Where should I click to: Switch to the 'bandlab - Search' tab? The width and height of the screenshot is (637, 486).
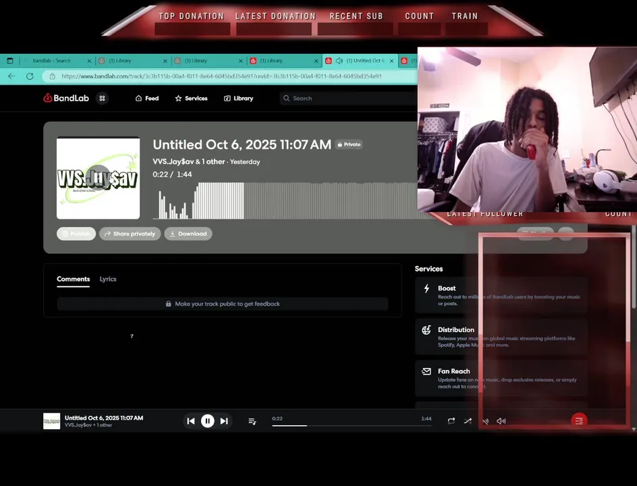point(51,61)
